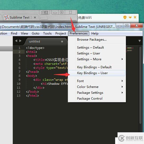Viewport: 144px width, 144px height.
Task: Choose Settings – User
Action: pyautogui.click(x=97, y=53)
